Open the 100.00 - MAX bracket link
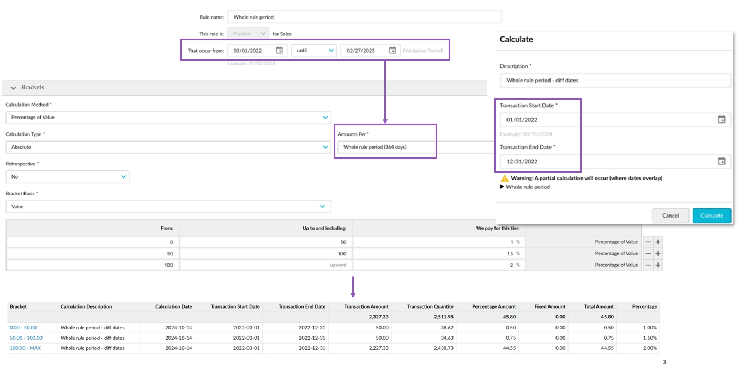Image resolution: width=737 pixels, height=368 pixels. click(x=25, y=348)
